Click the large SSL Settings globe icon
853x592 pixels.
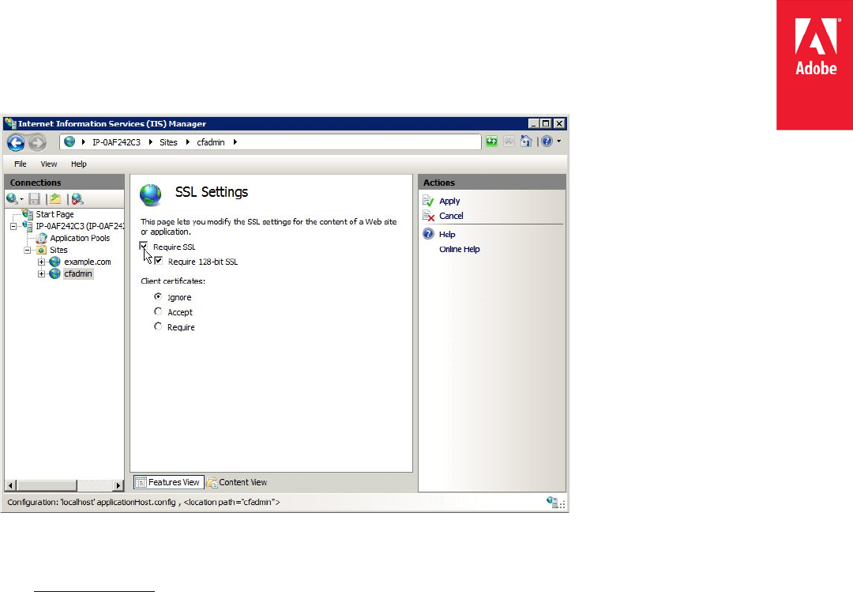click(151, 195)
